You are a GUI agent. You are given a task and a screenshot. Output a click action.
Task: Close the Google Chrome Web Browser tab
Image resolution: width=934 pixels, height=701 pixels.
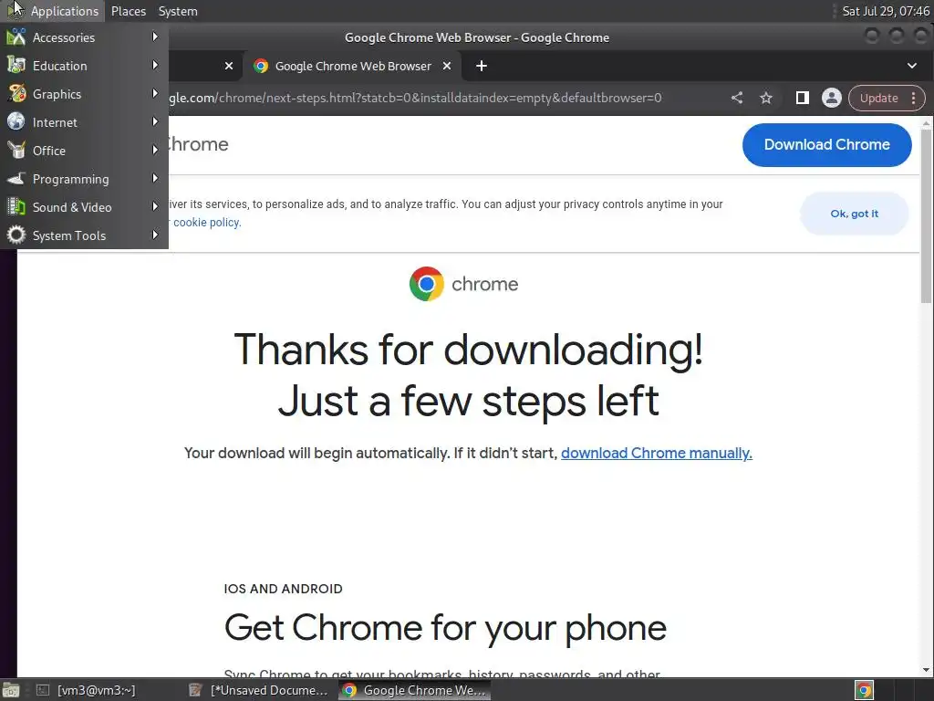pos(447,66)
